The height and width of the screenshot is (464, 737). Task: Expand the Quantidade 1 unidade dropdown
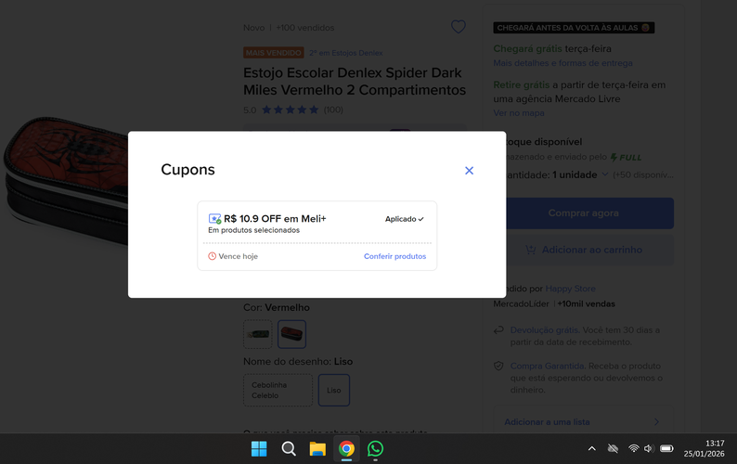click(x=580, y=174)
